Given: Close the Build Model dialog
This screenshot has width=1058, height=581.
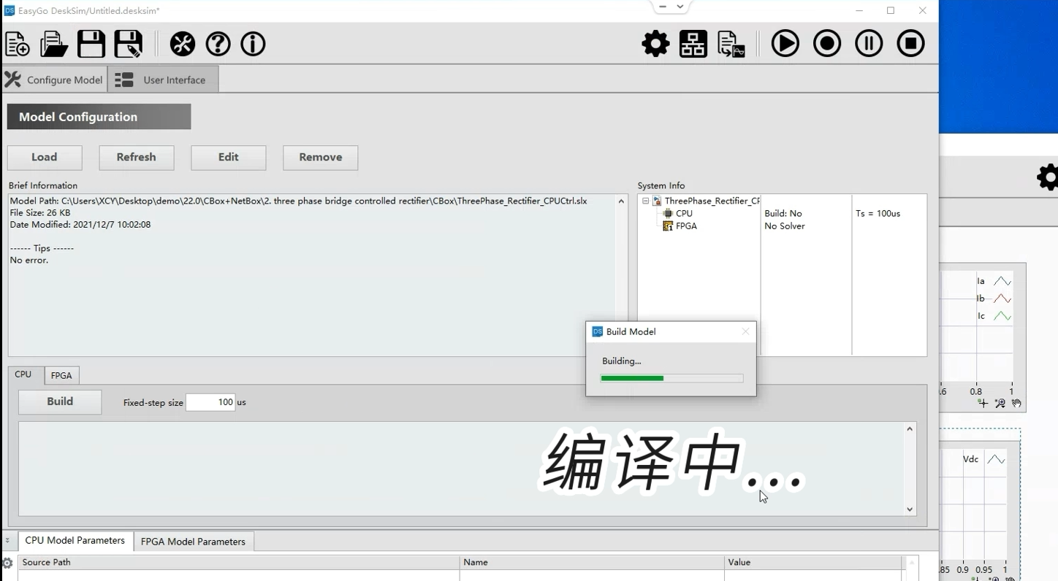Looking at the screenshot, I should pyautogui.click(x=745, y=331).
